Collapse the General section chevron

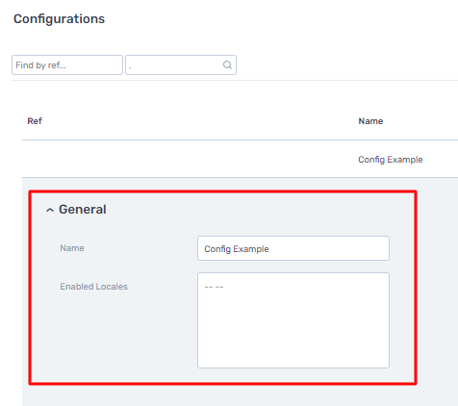50,210
